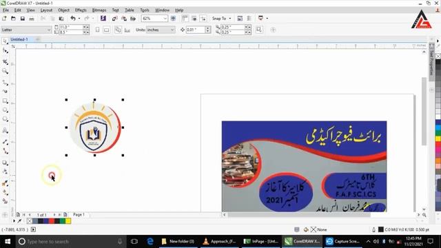The image size is (441, 248).
Task: Toggle show rulers button
Action: 185,19
